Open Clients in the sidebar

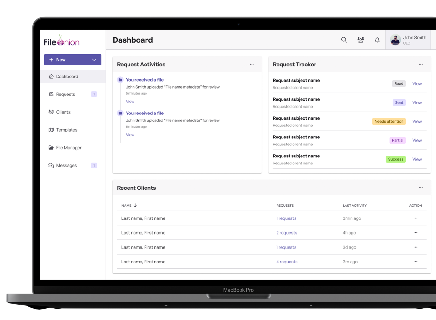click(x=73, y=112)
